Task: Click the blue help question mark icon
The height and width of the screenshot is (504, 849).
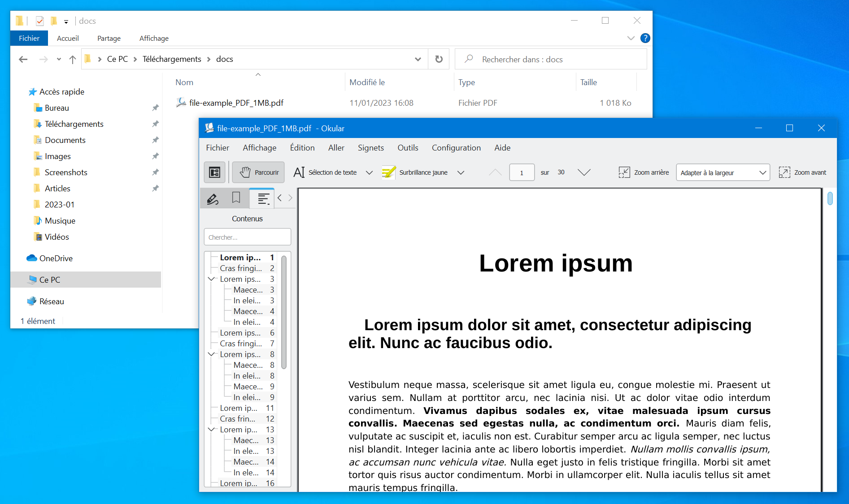Action: tap(645, 38)
